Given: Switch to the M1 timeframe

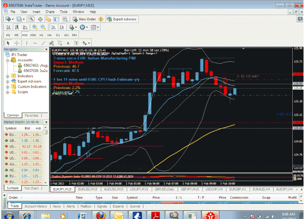Looking at the screenshot, I should click(8, 35).
